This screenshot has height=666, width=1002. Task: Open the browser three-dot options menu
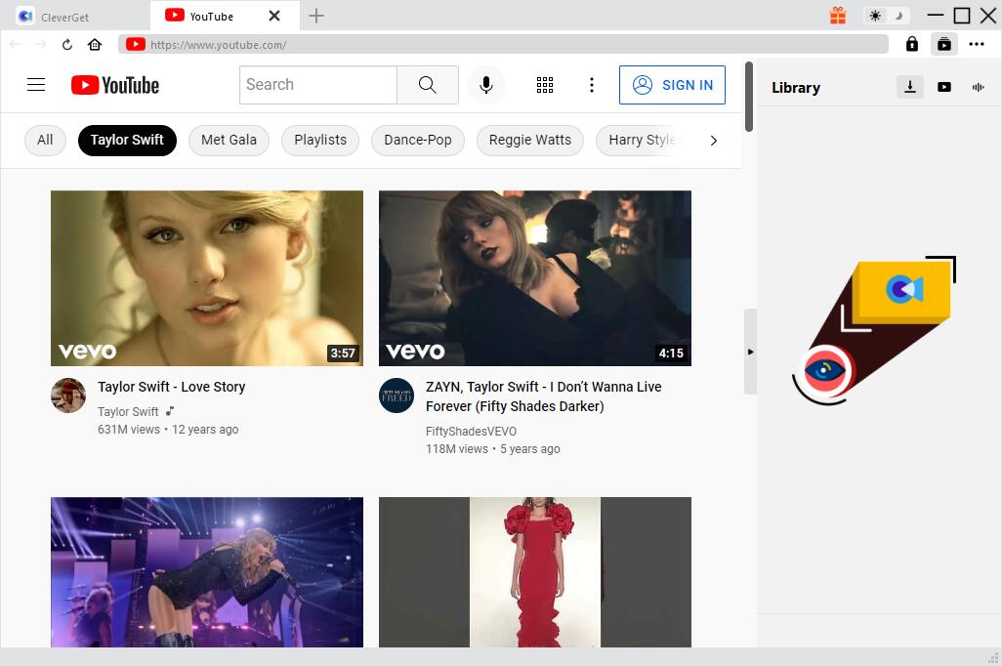pos(977,44)
